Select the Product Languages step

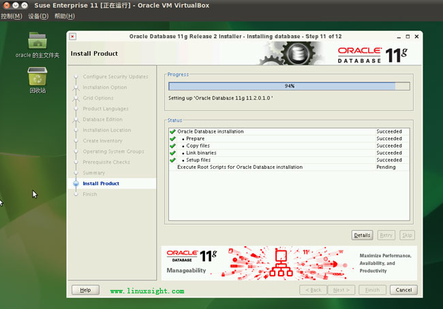point(106,109)
